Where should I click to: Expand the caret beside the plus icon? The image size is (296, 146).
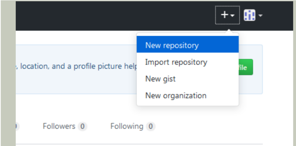click(232, 16)
